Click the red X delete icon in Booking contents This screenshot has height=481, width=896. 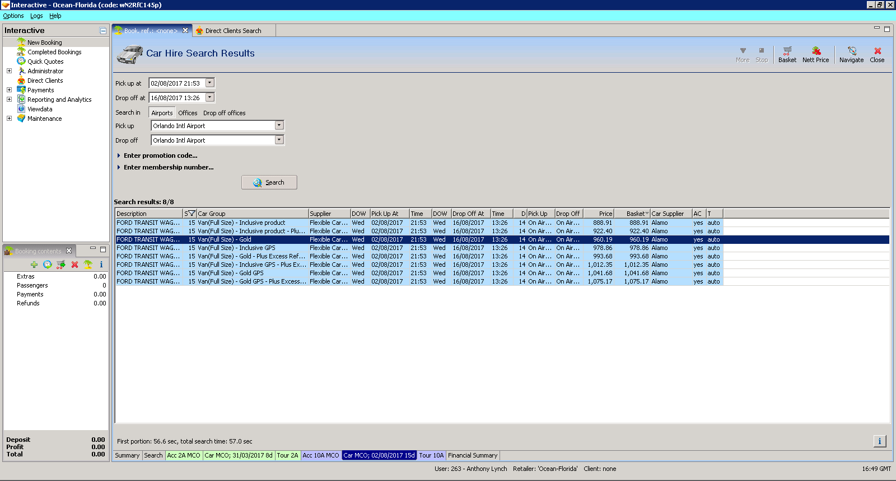point(74,265)
